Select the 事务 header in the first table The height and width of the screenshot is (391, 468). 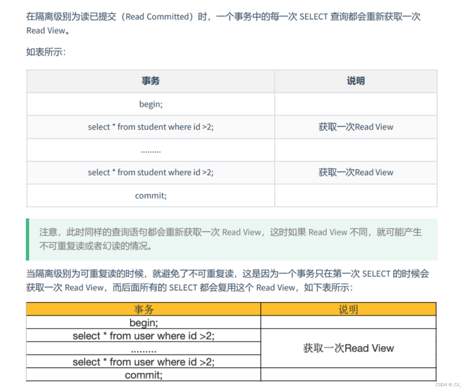click(x=150, y=81)
